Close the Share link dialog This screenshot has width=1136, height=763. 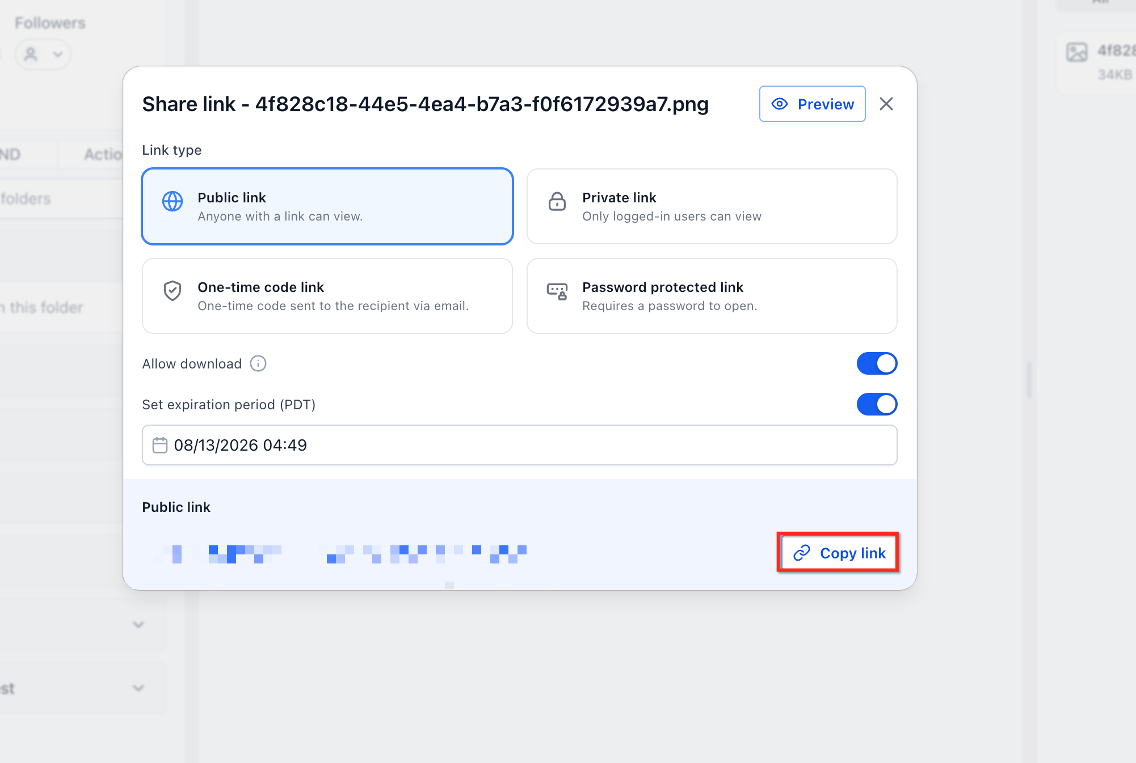tap(886, 104)
